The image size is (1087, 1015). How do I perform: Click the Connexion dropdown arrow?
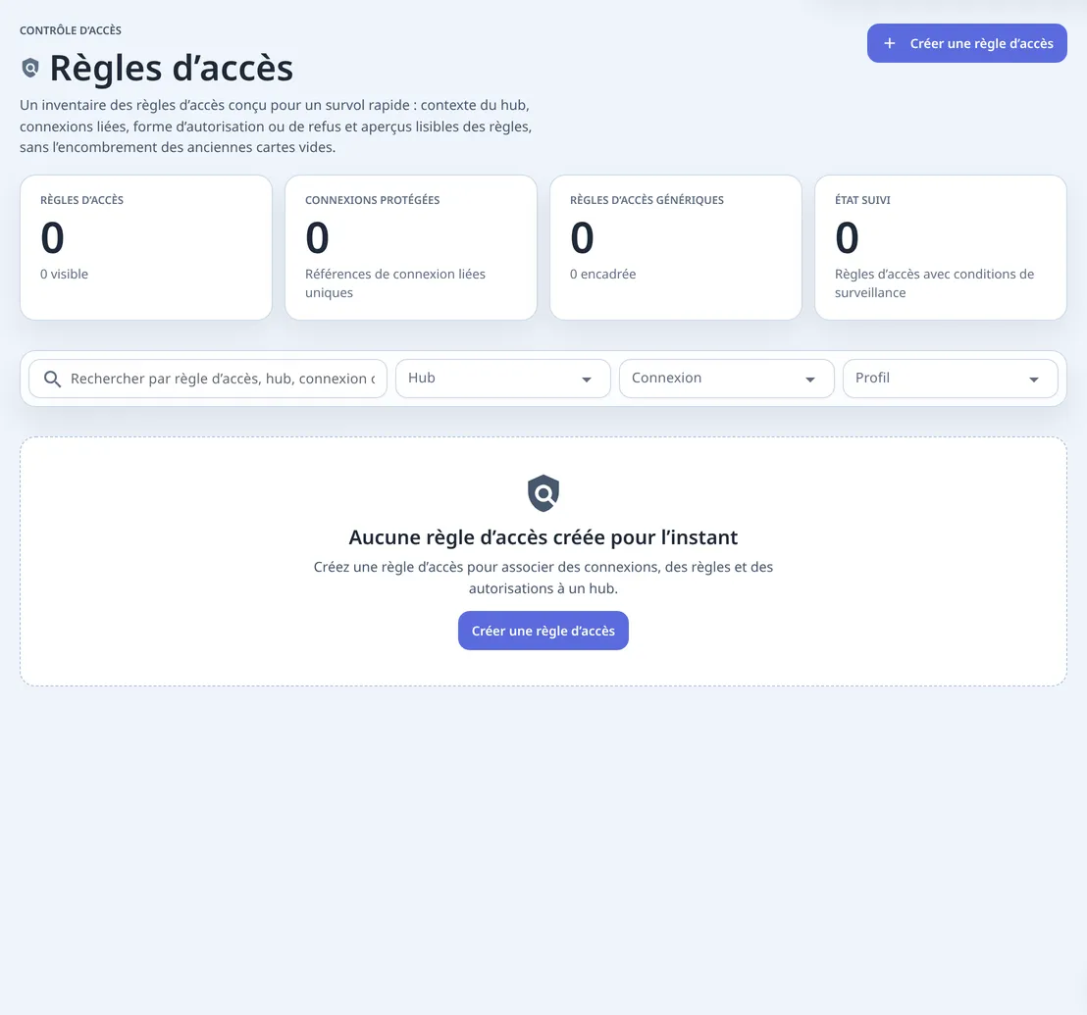(809, 380)
